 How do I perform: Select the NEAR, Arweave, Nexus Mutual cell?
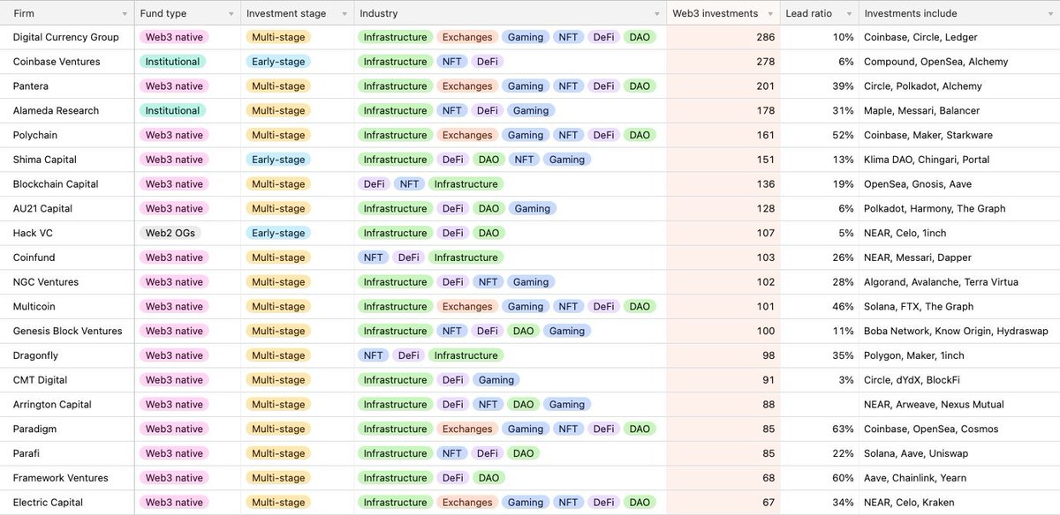click(x=959, y=405)
